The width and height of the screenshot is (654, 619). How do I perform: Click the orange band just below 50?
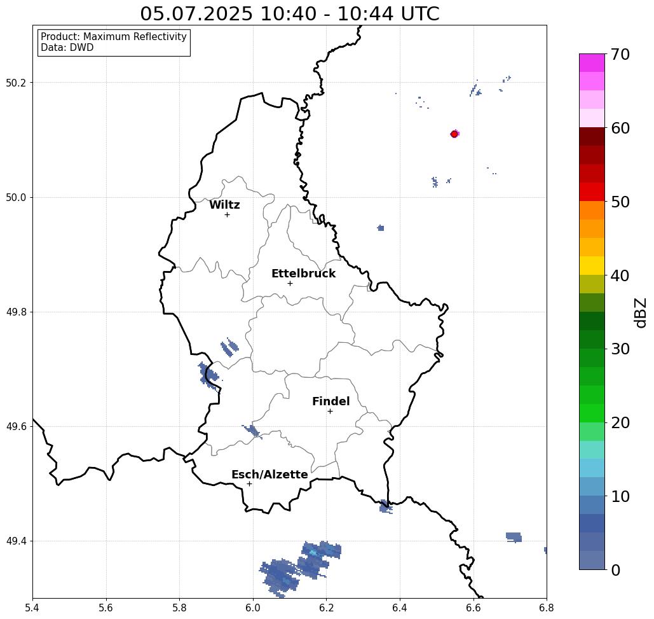click(592, 211)
